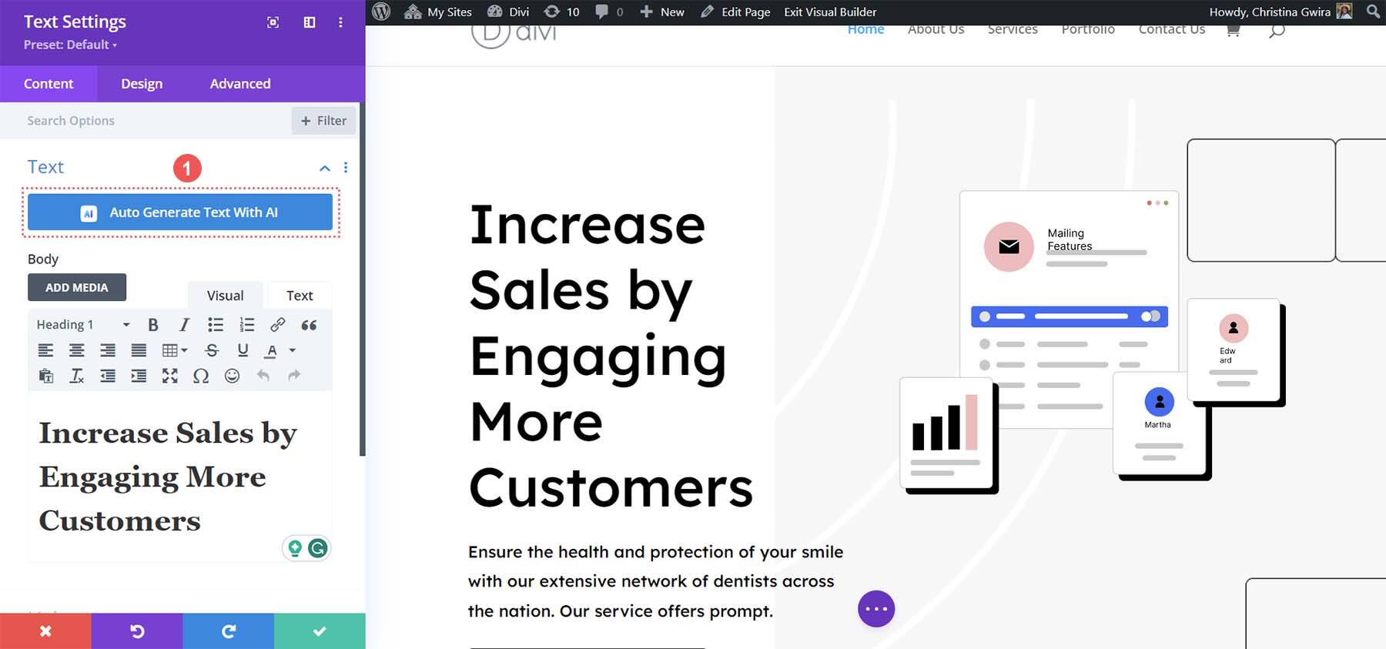Toggle underline text formatting
Viewport: 1386px width, 649px height.
pos(243,350)
